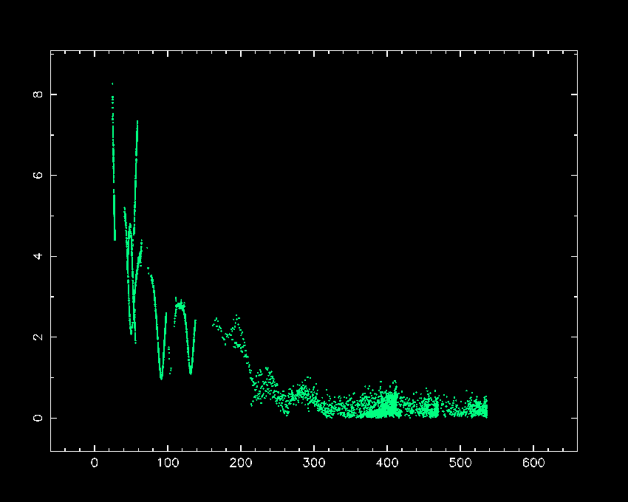Click the y-axis label 6
Image resolution: width=628 pixels, height=502 pixels.
(x=38, y=176)
